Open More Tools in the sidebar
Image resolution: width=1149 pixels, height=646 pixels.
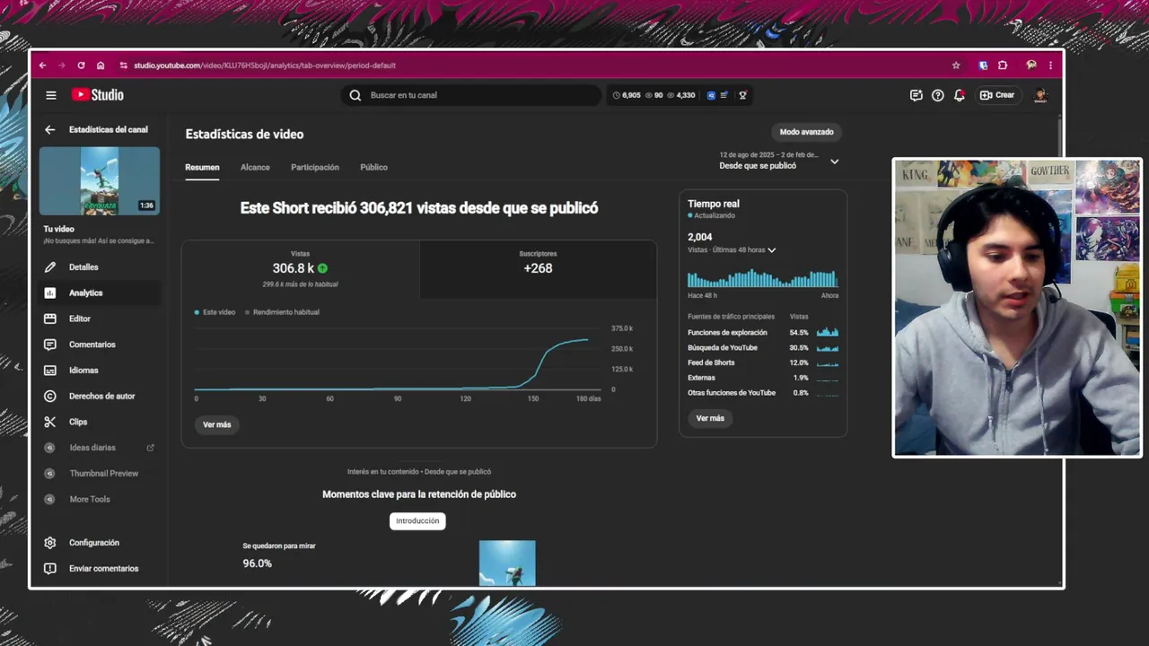[x=100, y=499]
